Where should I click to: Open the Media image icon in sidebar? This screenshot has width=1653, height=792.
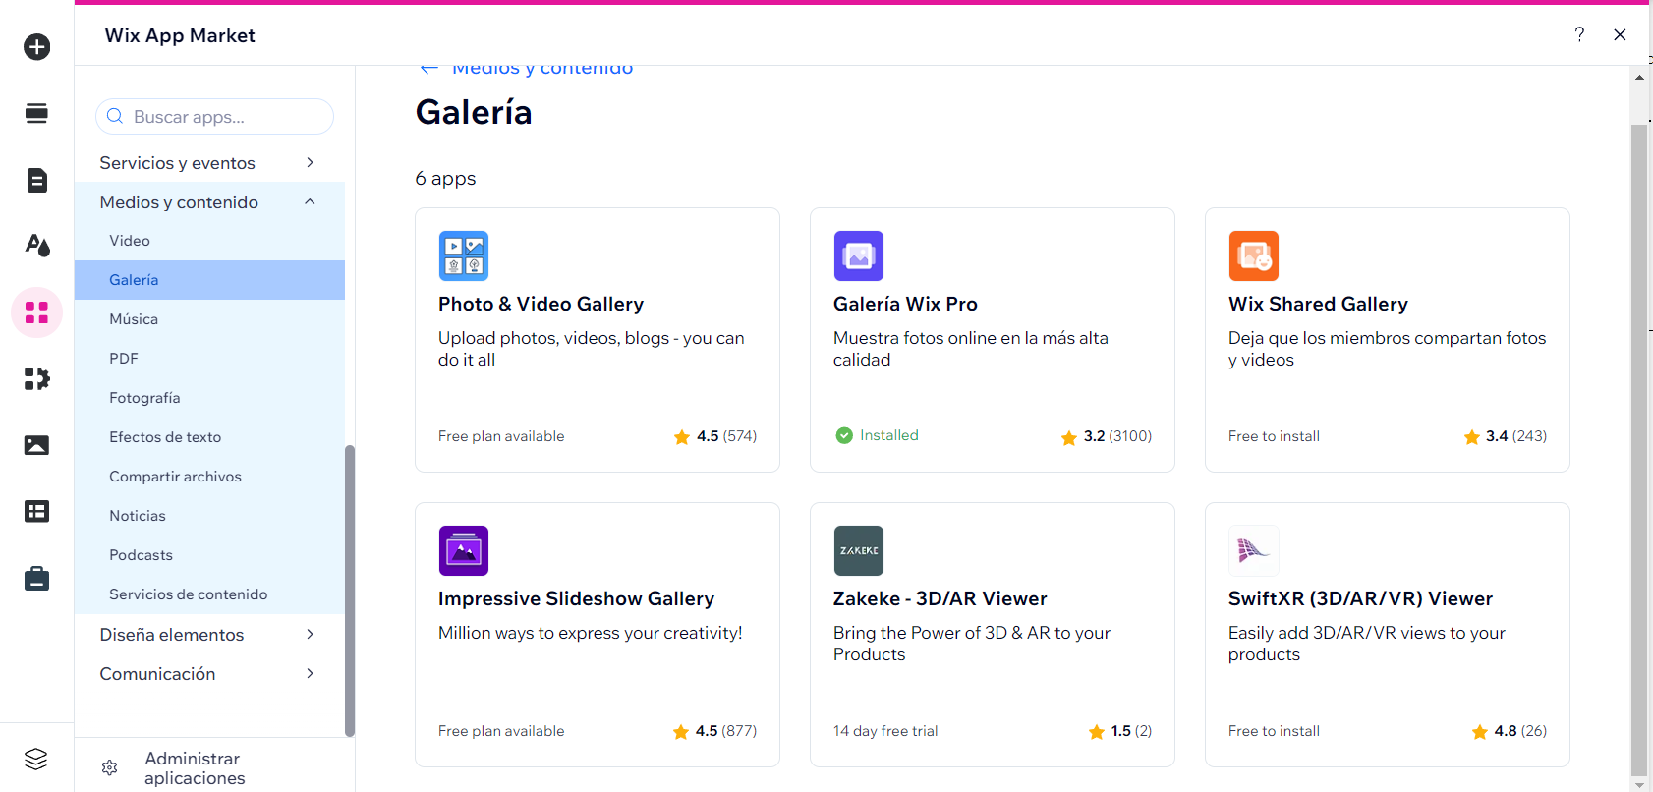[37, 445]
